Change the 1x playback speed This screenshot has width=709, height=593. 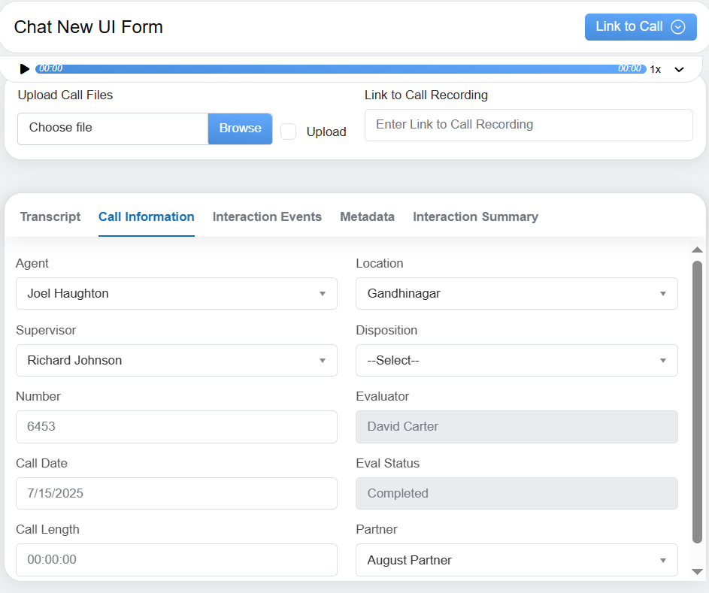pos(656,69)
